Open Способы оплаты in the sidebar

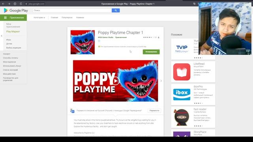tap(11, 58)
